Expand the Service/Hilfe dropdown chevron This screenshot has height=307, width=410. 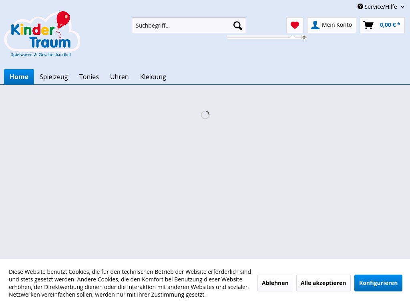[402, 7]
